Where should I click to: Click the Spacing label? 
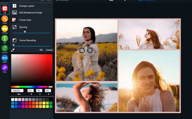[x=23, y=27]
